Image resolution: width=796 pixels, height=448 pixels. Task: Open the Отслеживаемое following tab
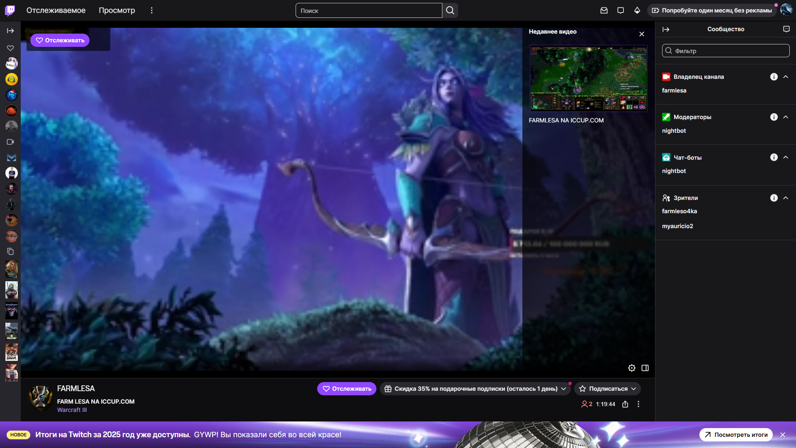[56, 10]
